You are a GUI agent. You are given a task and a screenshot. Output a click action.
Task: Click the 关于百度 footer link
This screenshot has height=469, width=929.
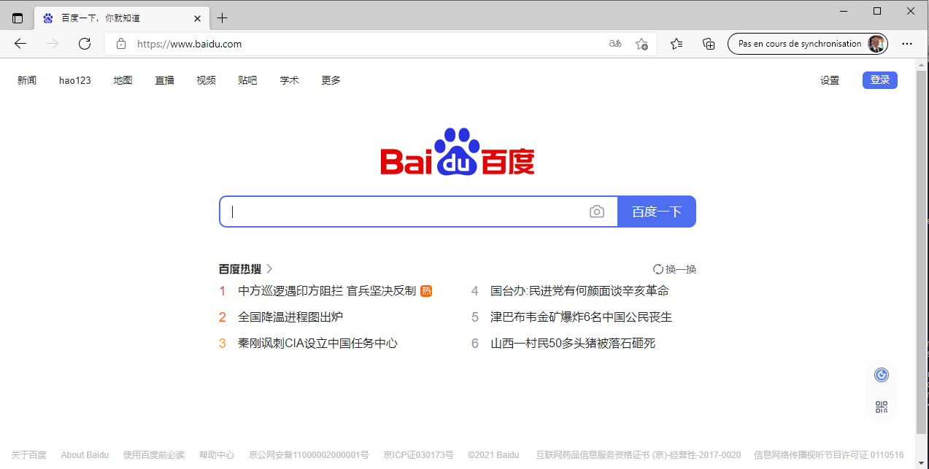click(x=29, y=455)
